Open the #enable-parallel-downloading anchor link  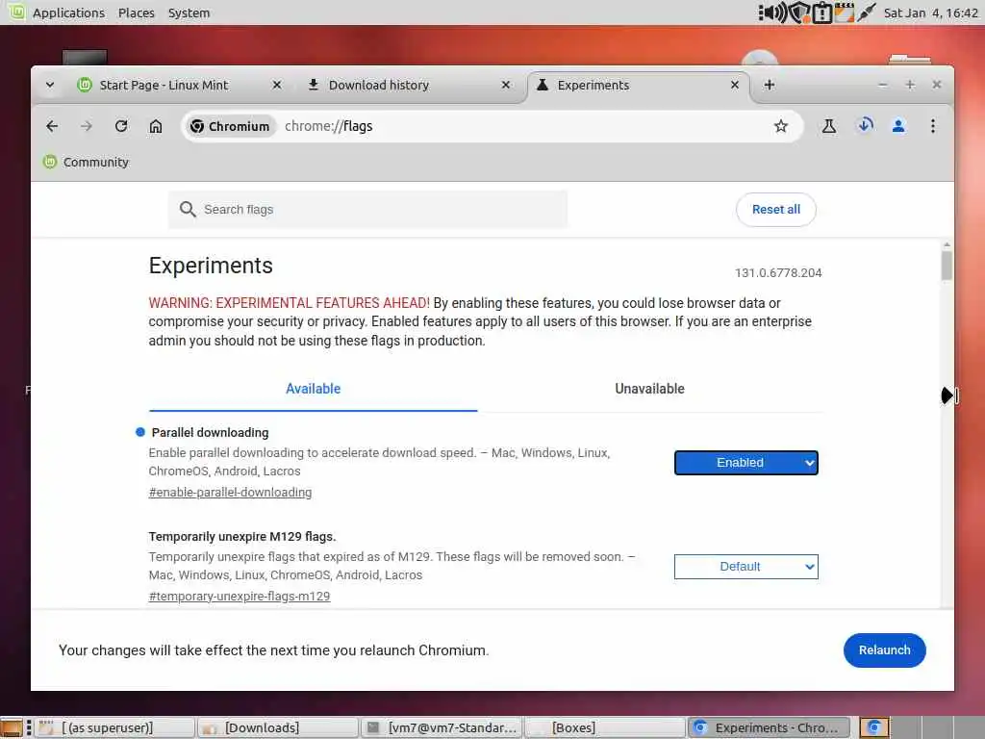click(x=230, y=493)
